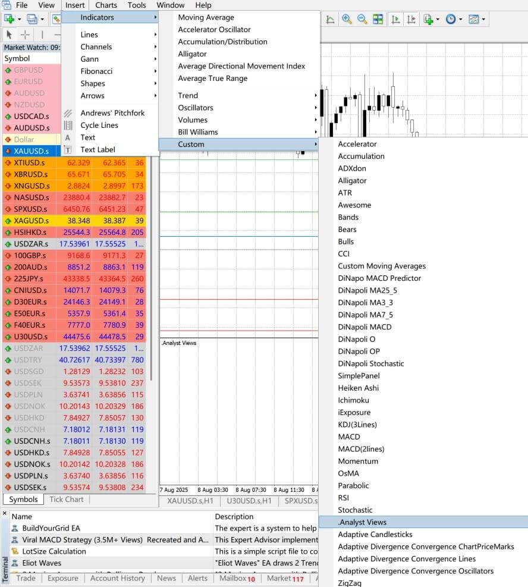Click the Periods clock icon
Image resolution: width=528 pixels, height=587 pixels.
[451, 19]
